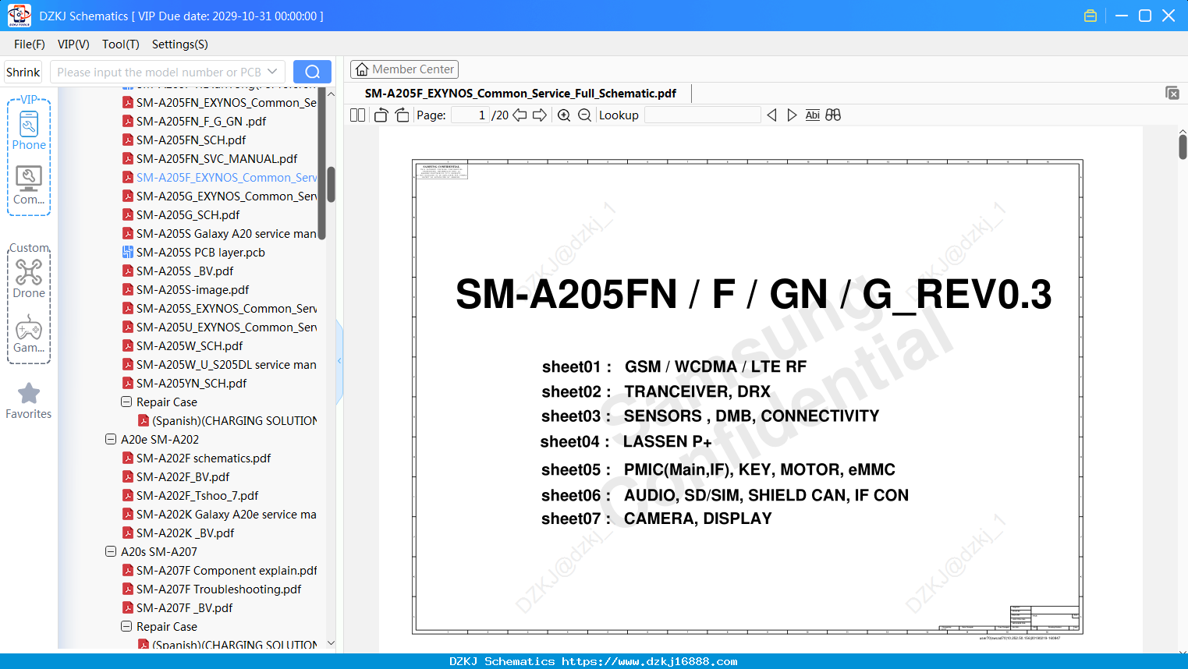Rotate the page clockwise
The width and height of the screenshot is (1188, 669).
click(x=402, y=115)
